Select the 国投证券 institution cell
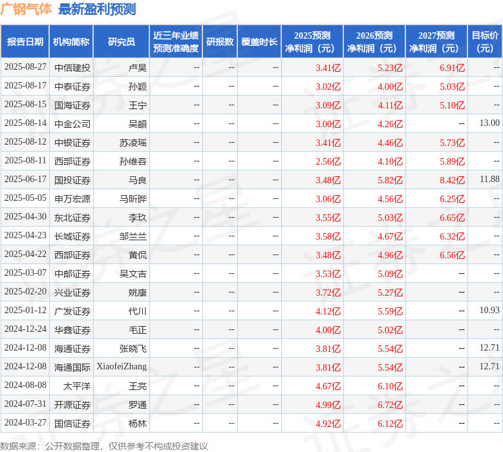Screen dimensions: 503x452 click(72, 180)
